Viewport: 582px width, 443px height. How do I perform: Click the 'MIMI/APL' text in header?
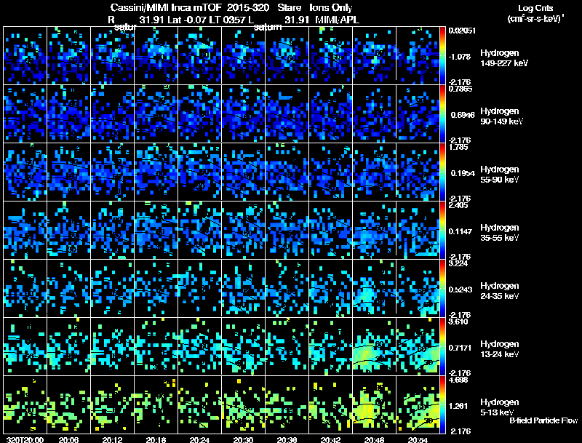337,20
